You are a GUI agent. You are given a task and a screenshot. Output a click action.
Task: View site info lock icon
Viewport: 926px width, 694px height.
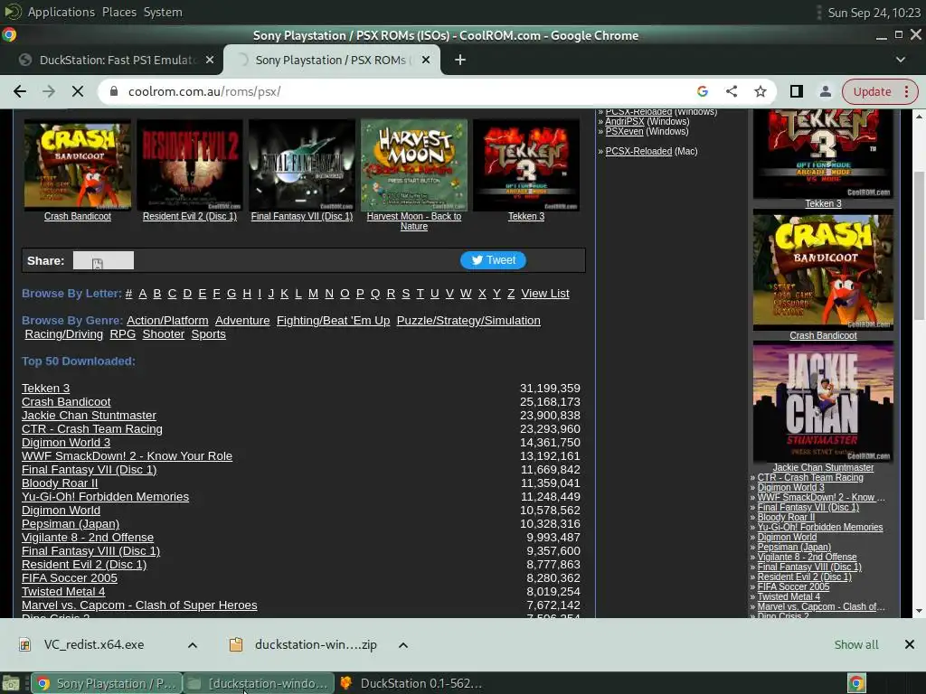[115, 91]
